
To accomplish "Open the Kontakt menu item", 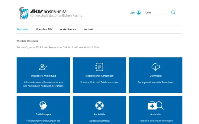I will pyautogui.click(x=88, y=29).
